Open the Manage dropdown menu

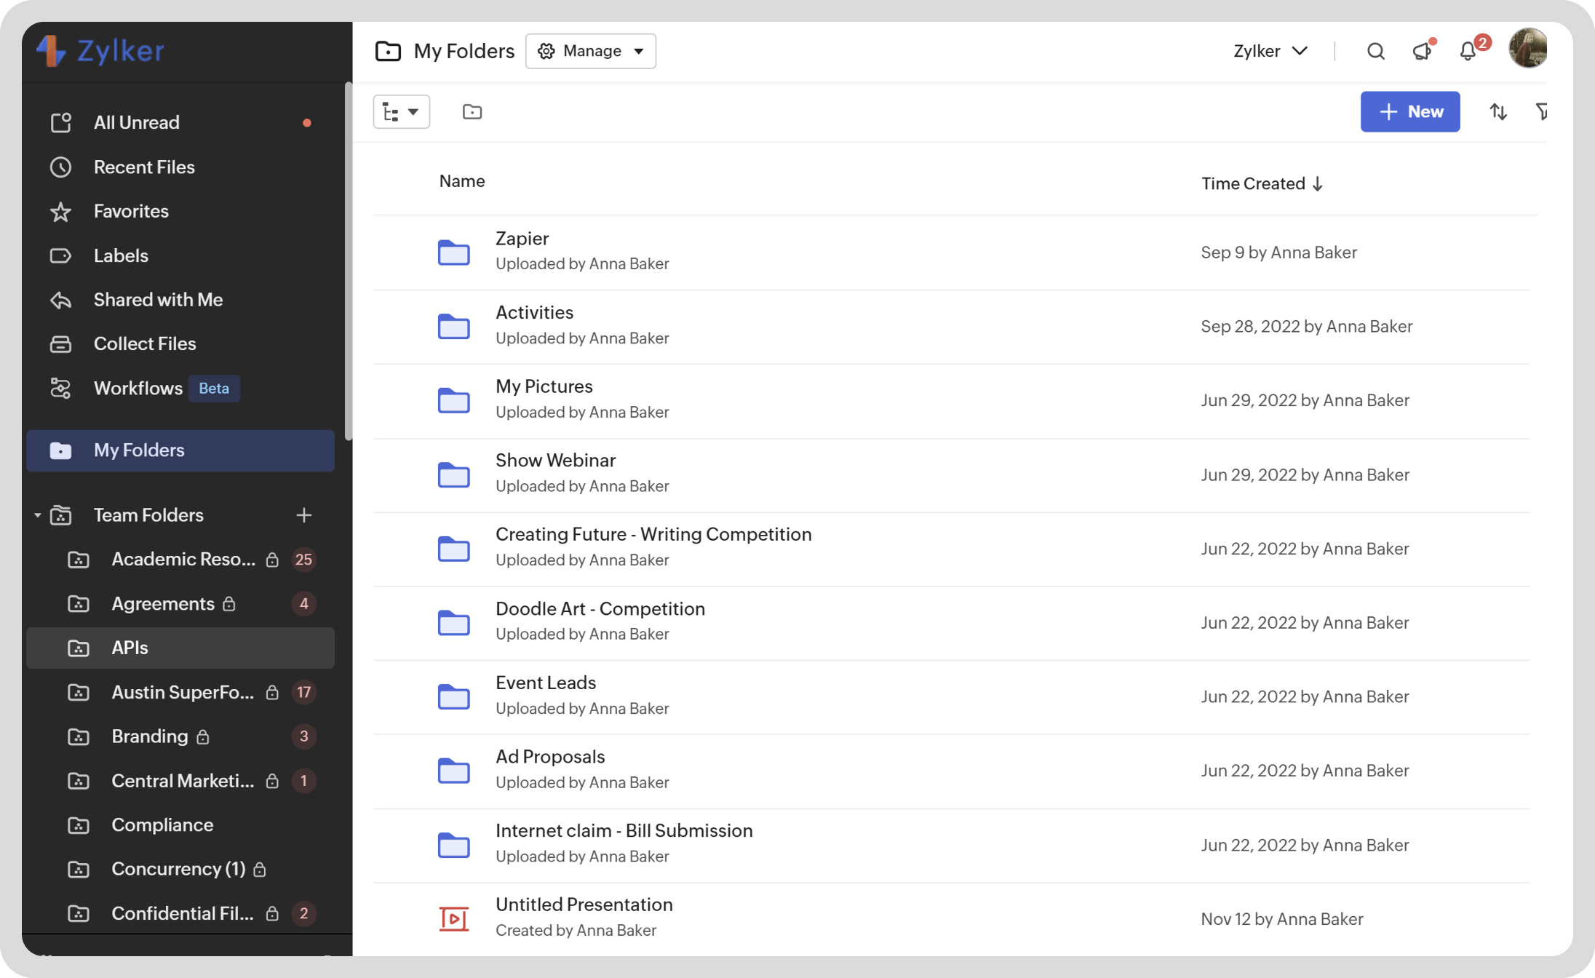(590, 50)
